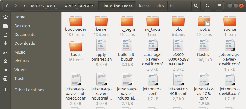Click the Trash bin icon in sidebar
Screen dimensions: 246x109
[x=6, y=79]
